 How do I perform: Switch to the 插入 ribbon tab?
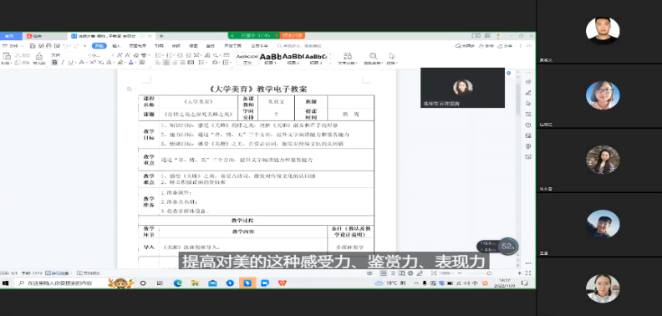coord(116,46)
